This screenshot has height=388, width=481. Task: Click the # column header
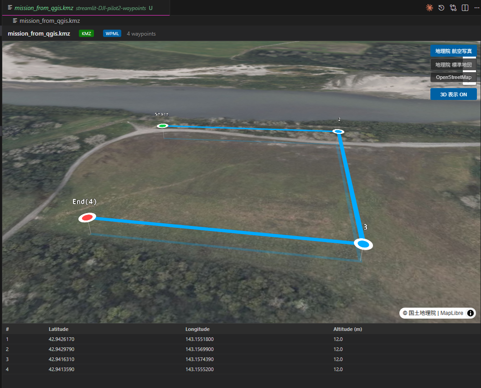click(x=7, y=329)
